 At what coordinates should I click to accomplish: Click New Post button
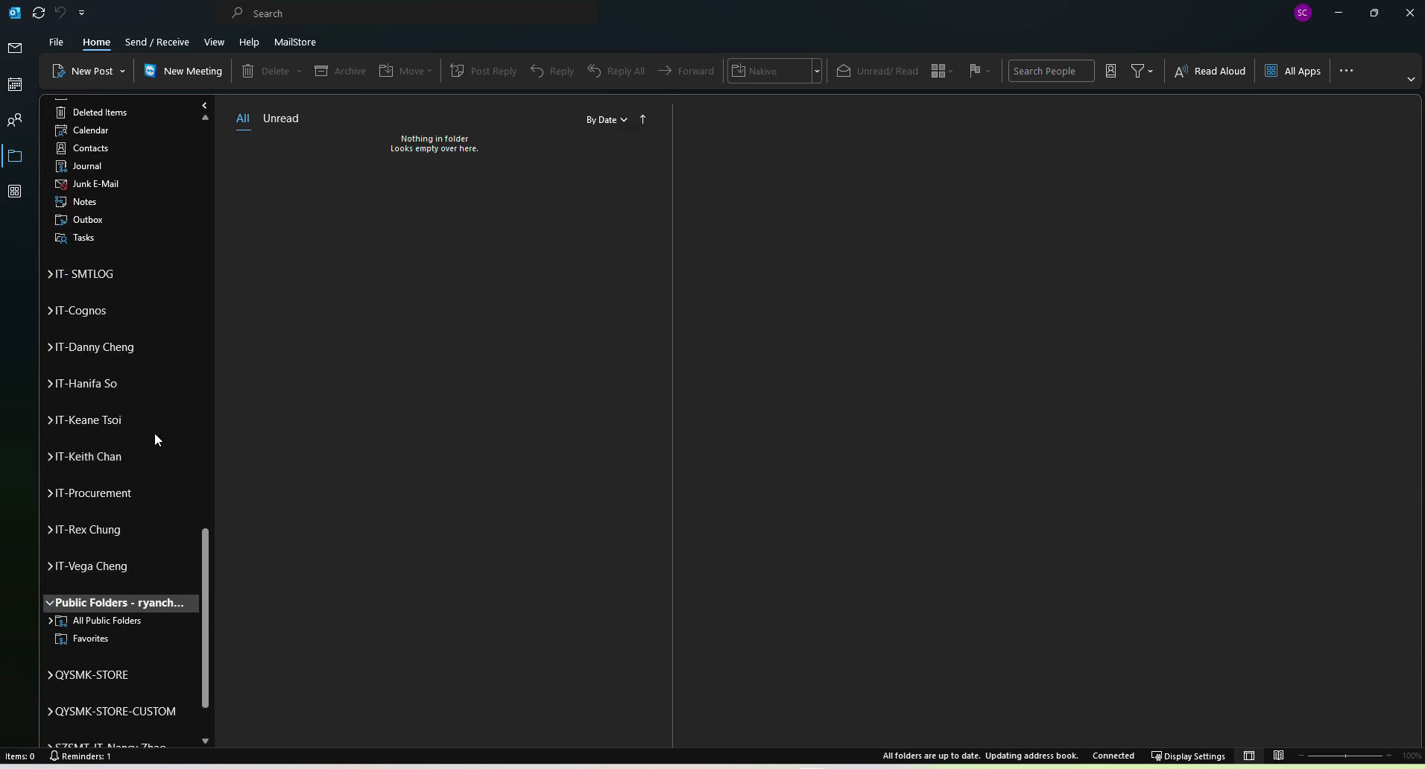(83, 71)
